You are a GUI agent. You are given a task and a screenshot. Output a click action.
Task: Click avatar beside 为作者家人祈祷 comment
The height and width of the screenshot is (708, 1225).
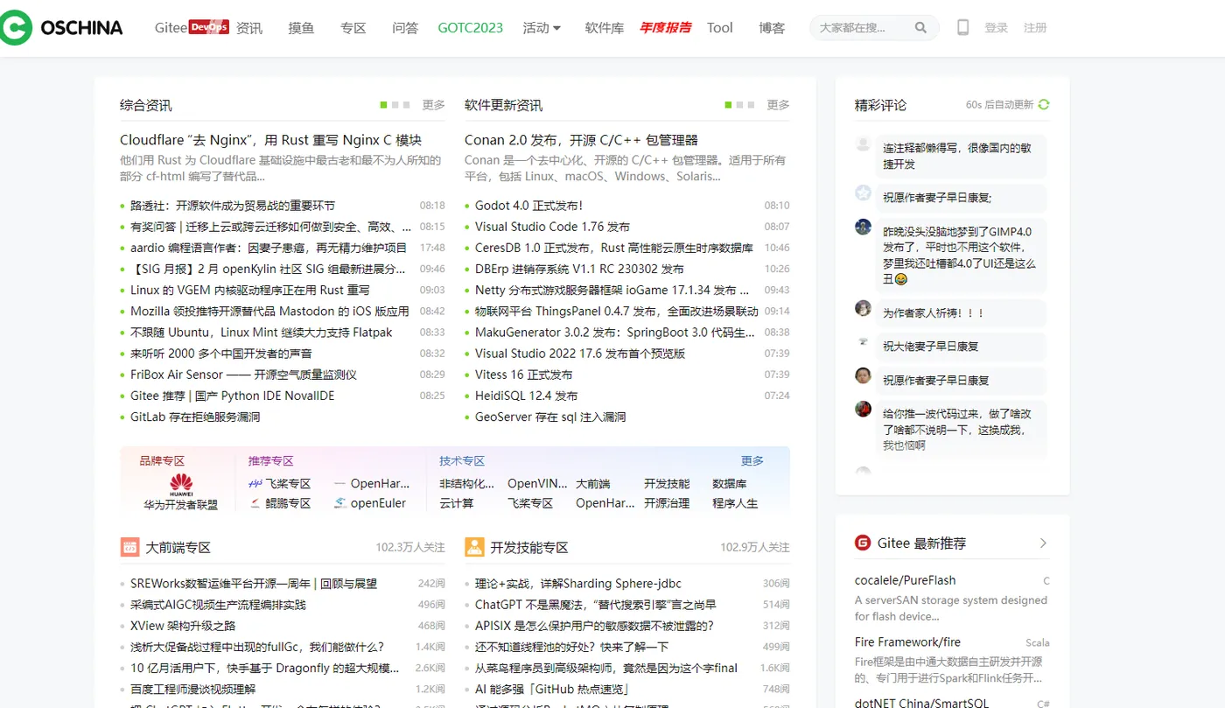[863, 308]
